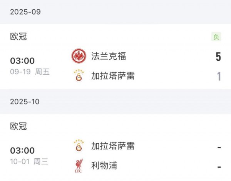The width and height of the screenshot is (231, 181).
Task: Tap Galatasaray crest in the Frankfurt match
Action: click(79, 76)
